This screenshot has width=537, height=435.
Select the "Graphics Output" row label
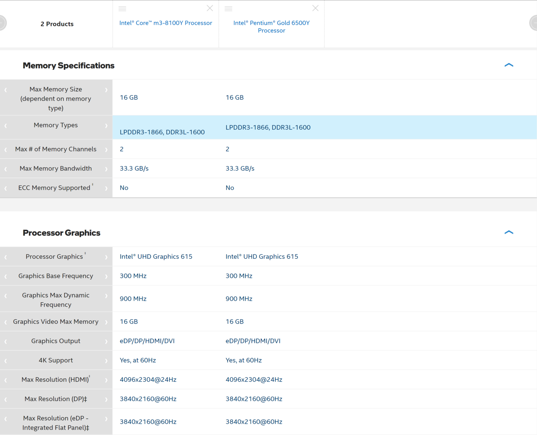tap(56, 341)
